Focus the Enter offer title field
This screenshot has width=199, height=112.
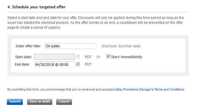[x=71, y=46]
